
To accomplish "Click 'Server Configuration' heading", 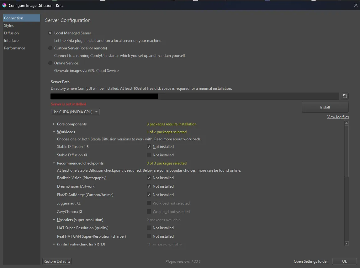I will (x=68, y=20).
